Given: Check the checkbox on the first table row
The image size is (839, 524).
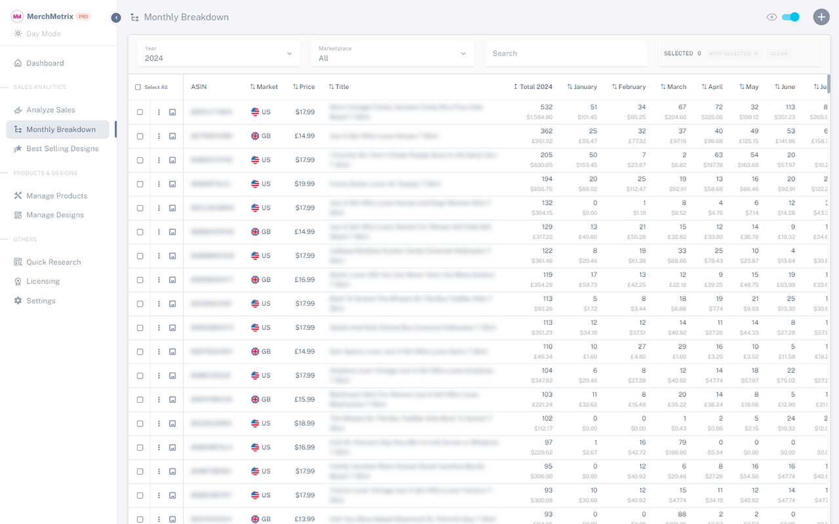Looking at the screenshot, I should (138, 112).
